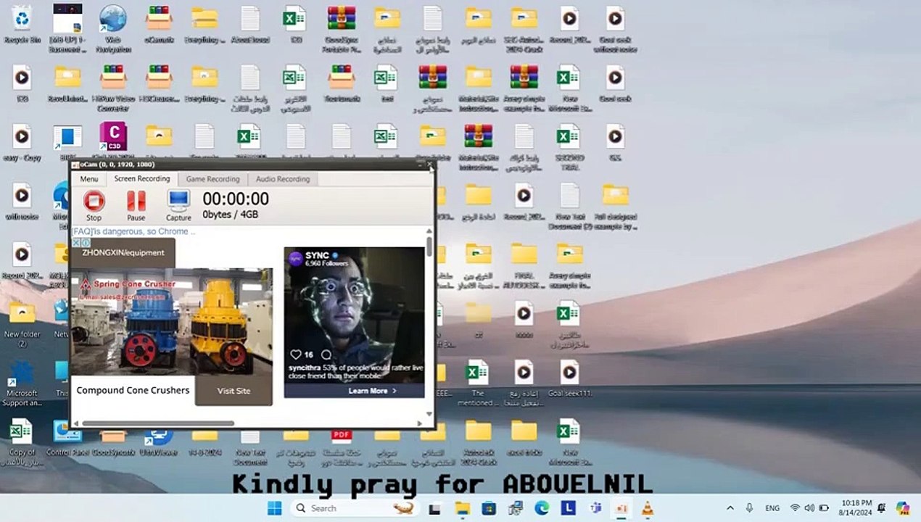Click the red Stop recording icon in oCam

pos(94,202)
